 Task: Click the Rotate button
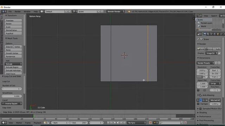(13, 24)
